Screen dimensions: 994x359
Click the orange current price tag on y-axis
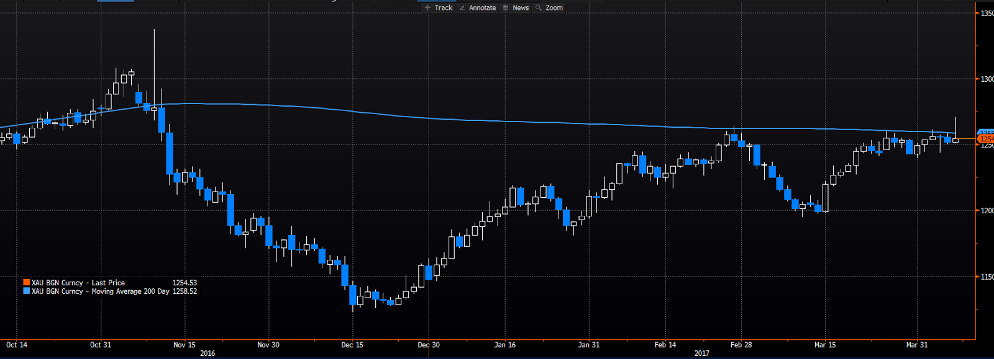pos(986,139)
